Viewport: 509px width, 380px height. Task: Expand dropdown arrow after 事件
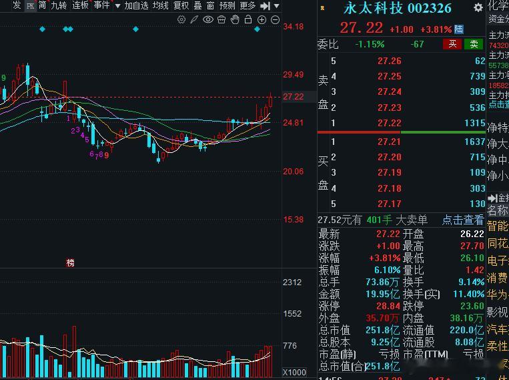pos(117,6)
